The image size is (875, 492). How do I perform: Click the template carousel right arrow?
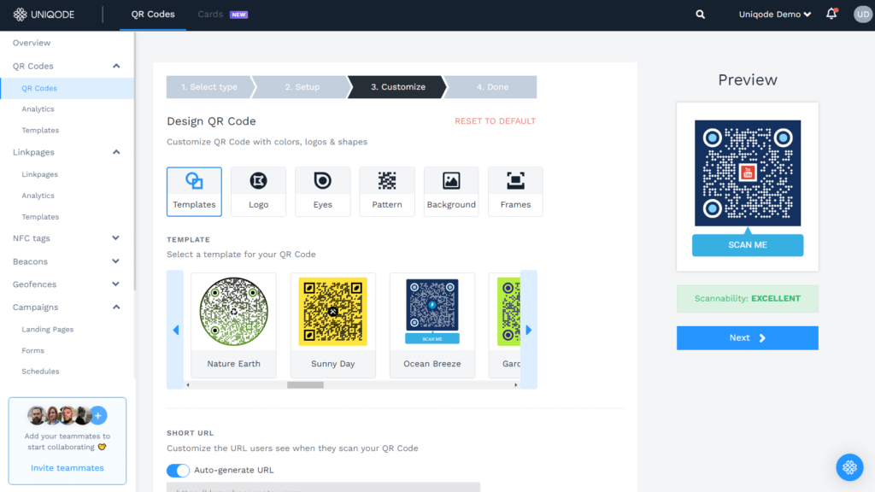coord(529,328)
